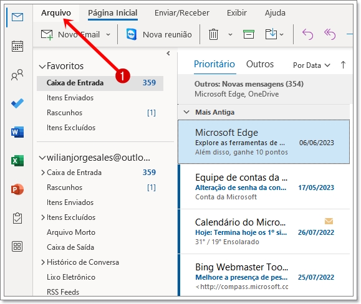361x304 pixels.
Task: Click the 26/07/2022 date text
Action: (x=316, y=232)
